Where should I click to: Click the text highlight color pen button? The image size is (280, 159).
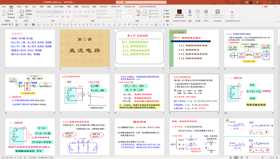(63, 16)
